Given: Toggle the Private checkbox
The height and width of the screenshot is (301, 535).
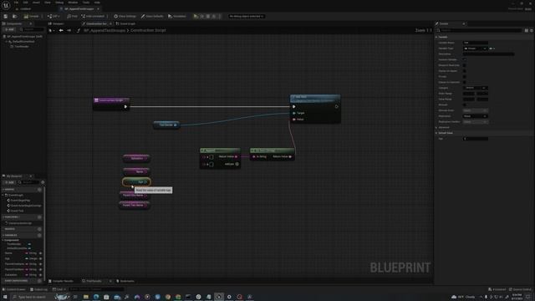Looking at the screenshot, I should 465,76.
